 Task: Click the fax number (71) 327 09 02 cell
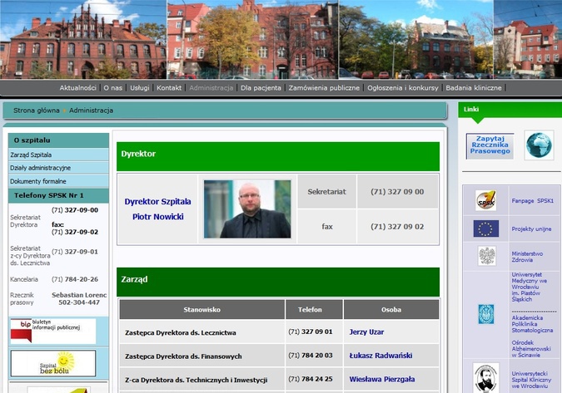tap(397, 227)
